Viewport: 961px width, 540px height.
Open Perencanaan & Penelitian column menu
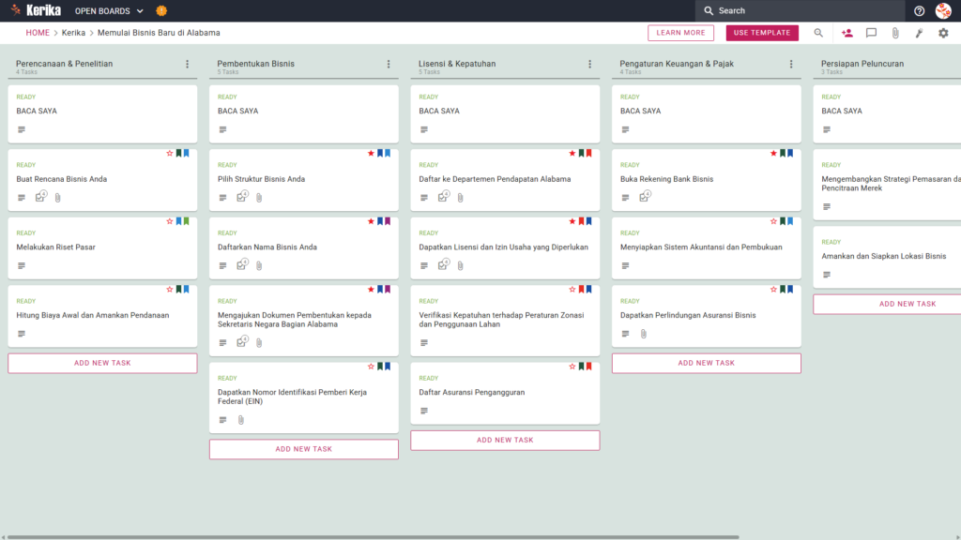tap(188, 64)
